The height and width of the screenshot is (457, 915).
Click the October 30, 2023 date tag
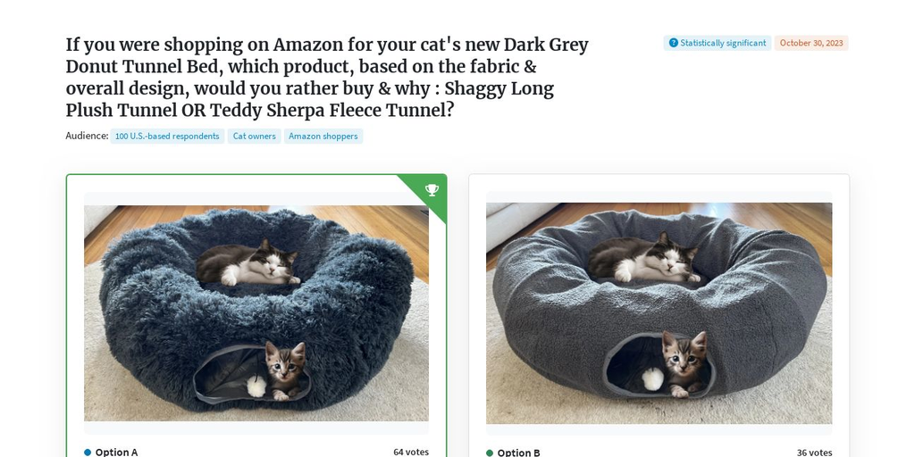[x=811, y=43]
